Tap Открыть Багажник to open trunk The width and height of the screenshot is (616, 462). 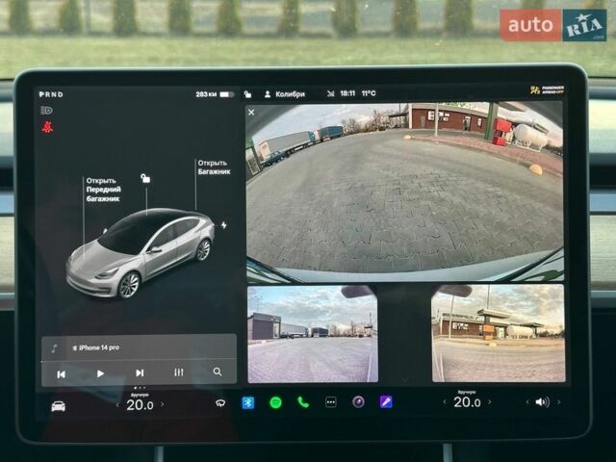coord(213,167)
